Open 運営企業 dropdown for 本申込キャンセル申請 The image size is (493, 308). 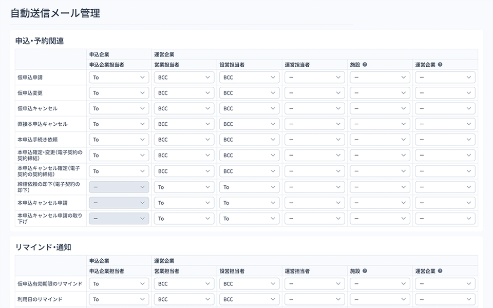point(445,203)
